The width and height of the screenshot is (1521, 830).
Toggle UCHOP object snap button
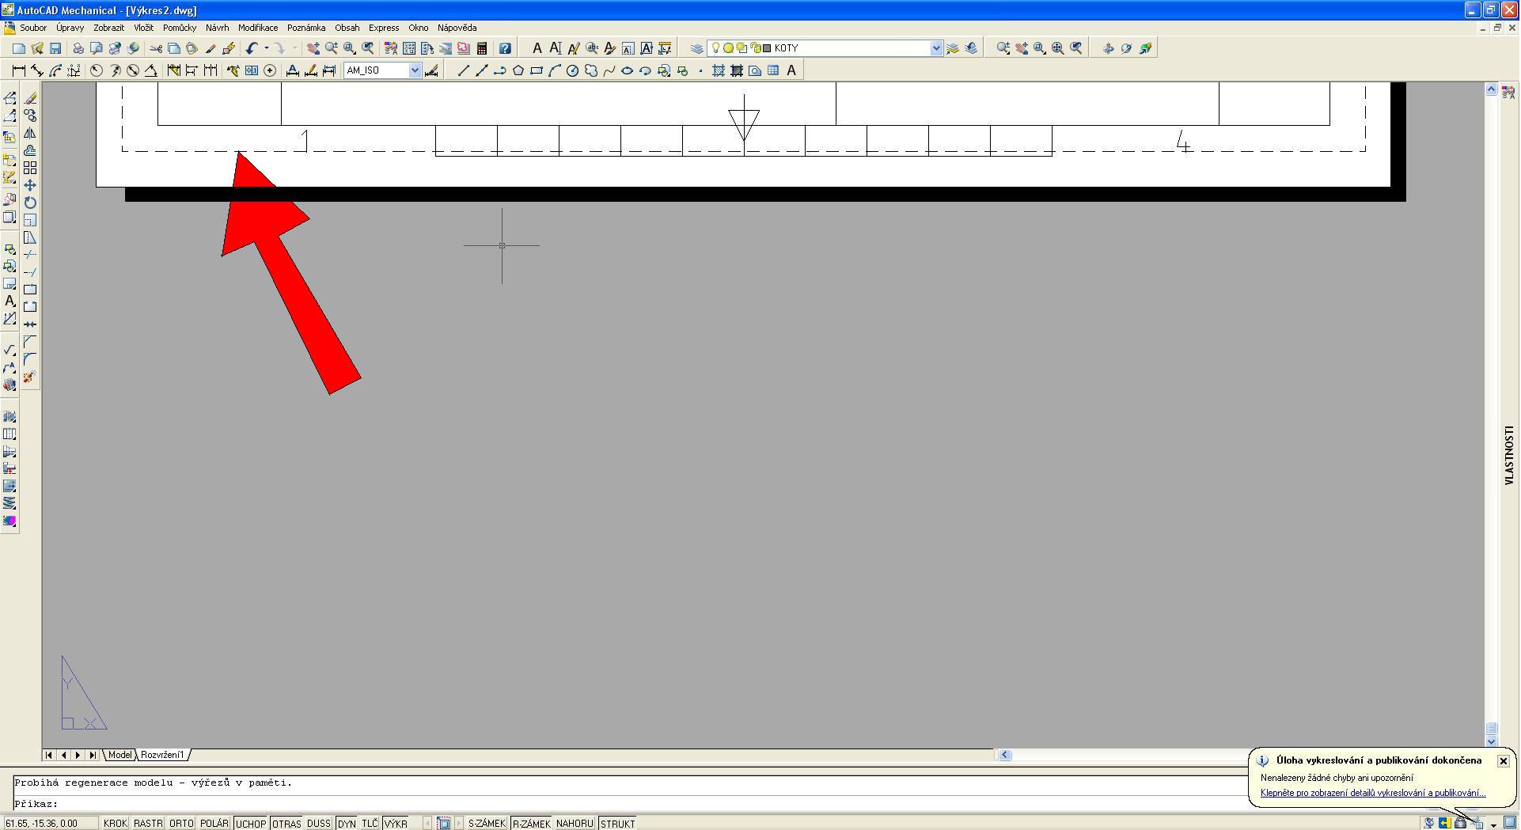pyautogui.click(x=251, y=824)
